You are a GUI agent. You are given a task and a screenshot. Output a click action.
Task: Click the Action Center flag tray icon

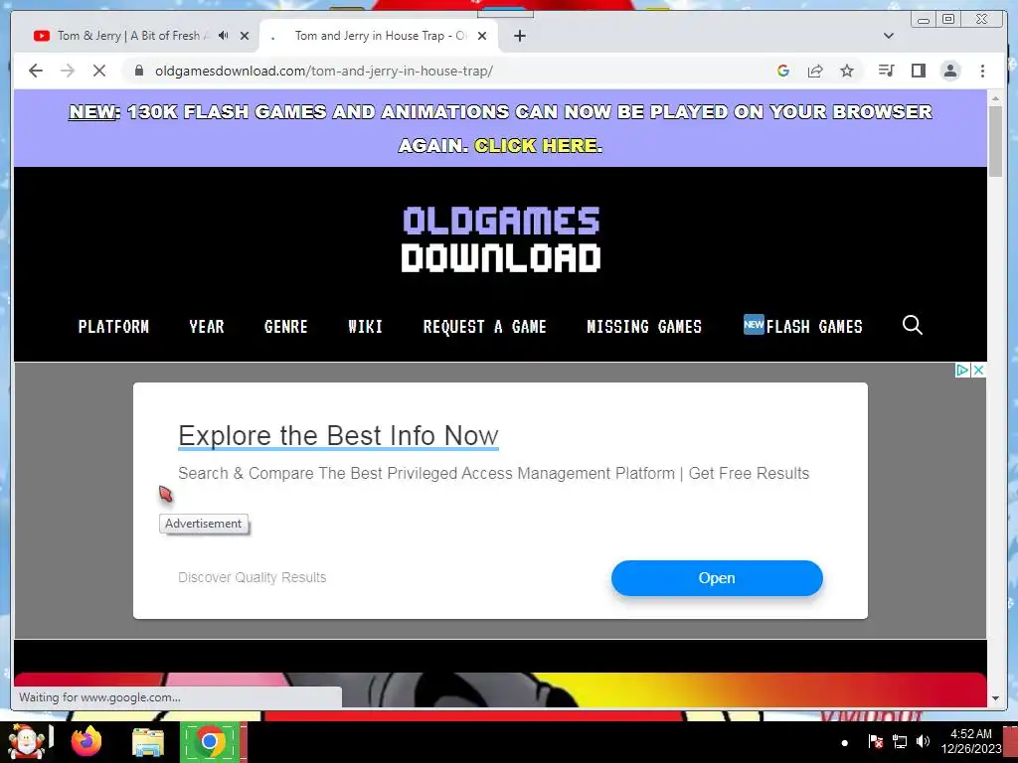pos(875,741)
